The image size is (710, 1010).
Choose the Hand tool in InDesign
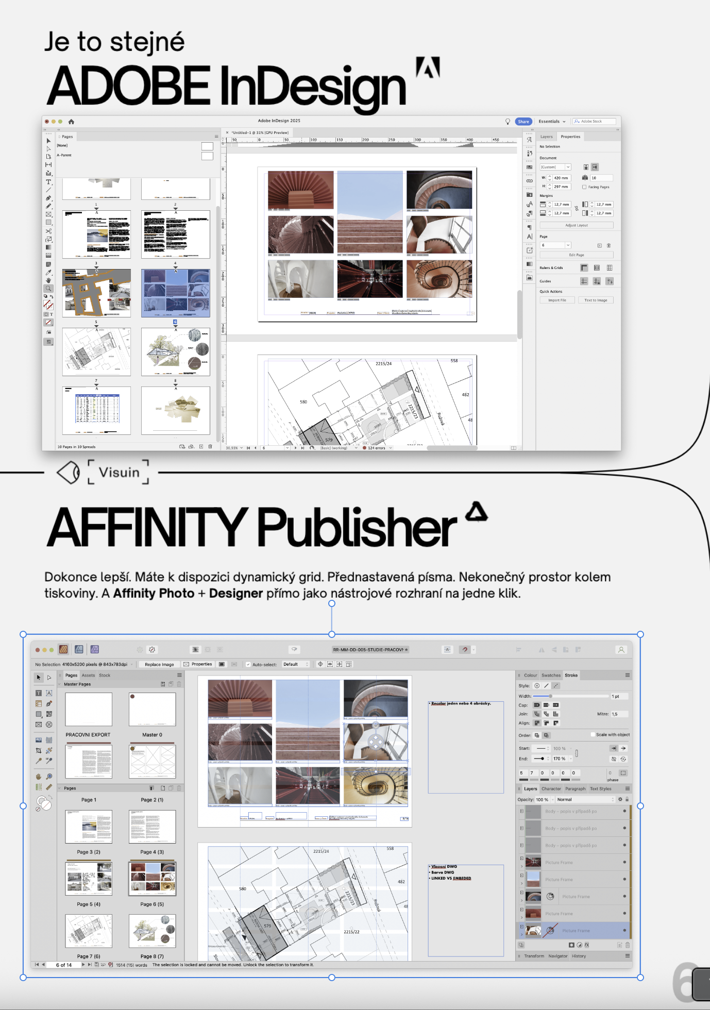coord(48,280)
